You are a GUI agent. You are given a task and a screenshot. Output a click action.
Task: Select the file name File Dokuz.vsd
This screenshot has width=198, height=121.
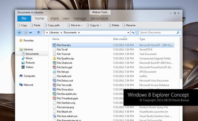(65, 80)
